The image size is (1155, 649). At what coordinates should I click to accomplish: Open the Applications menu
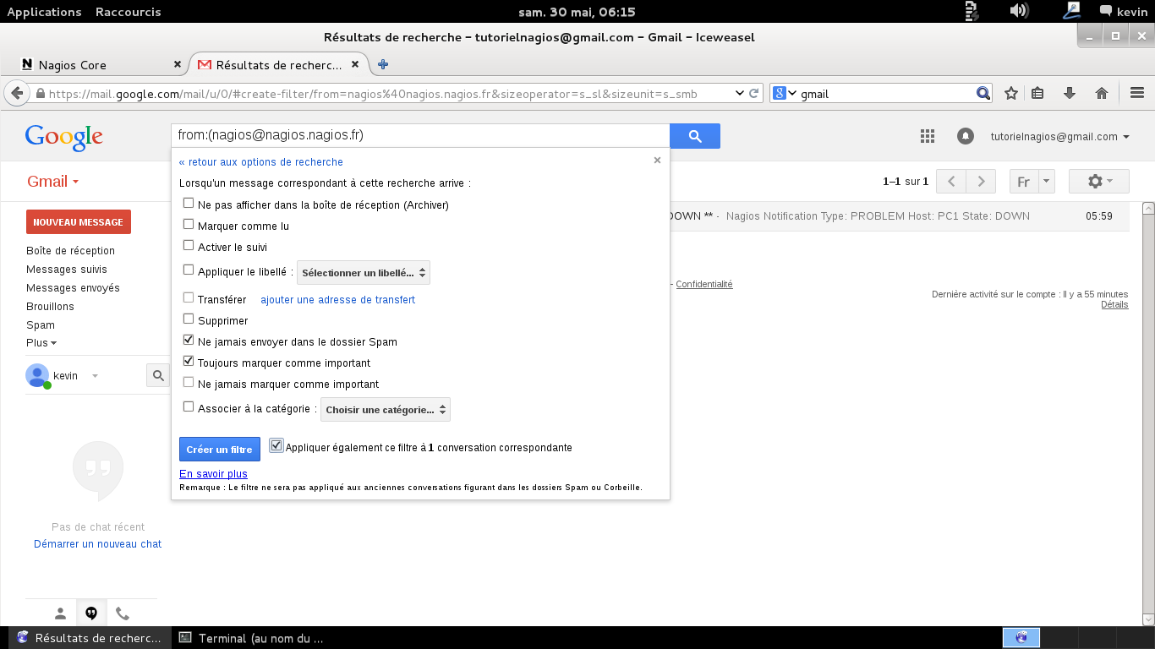click(x=44, y=12)
